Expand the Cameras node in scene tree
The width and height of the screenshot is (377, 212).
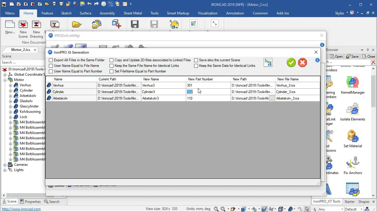5,165
